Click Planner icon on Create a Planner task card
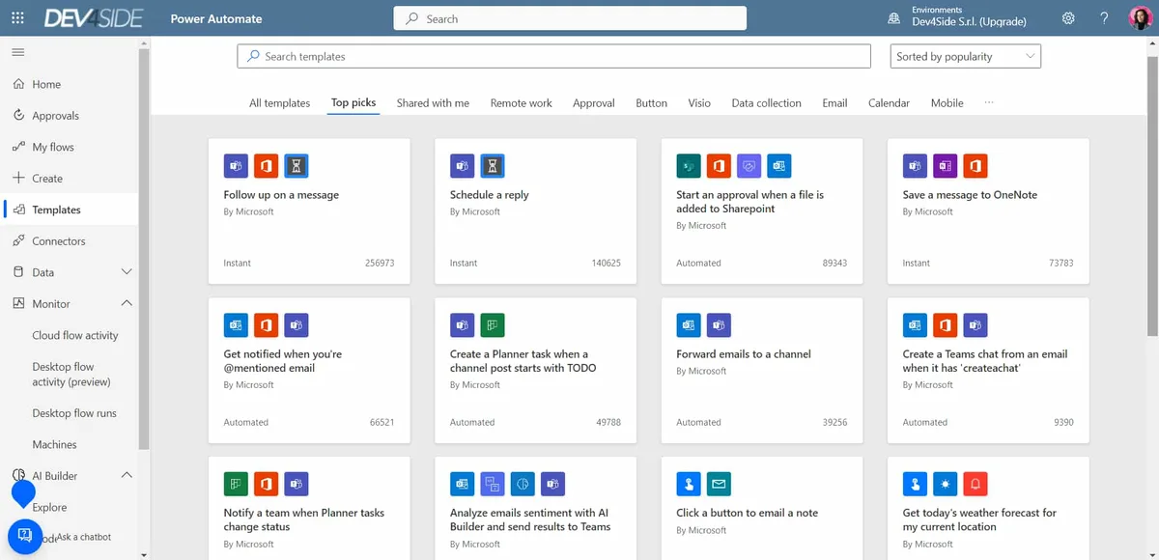 pos(493,325)
